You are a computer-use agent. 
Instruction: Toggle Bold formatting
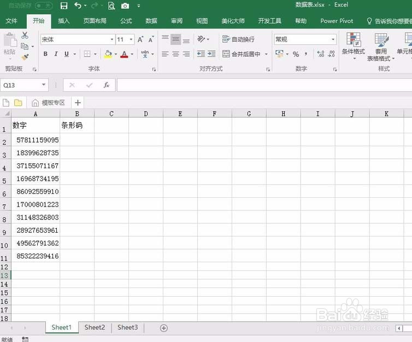point(45,54)
